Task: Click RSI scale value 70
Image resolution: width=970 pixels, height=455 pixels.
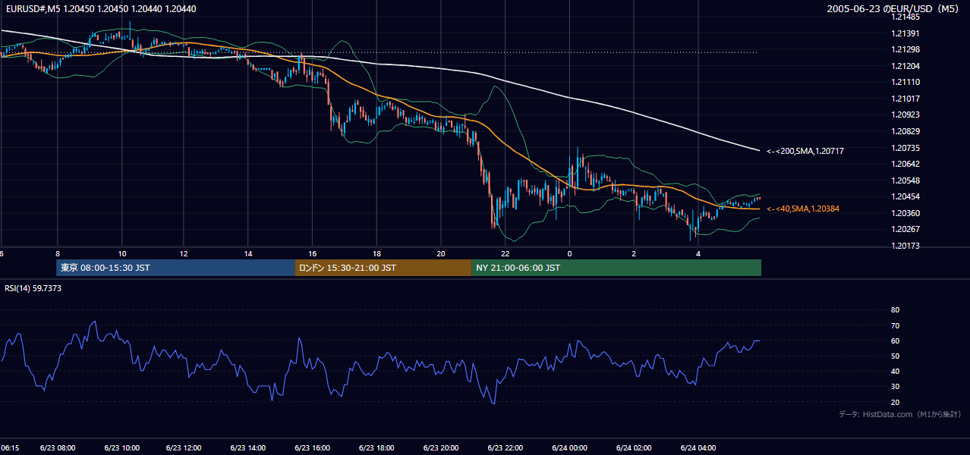Action: click(895, 325)
